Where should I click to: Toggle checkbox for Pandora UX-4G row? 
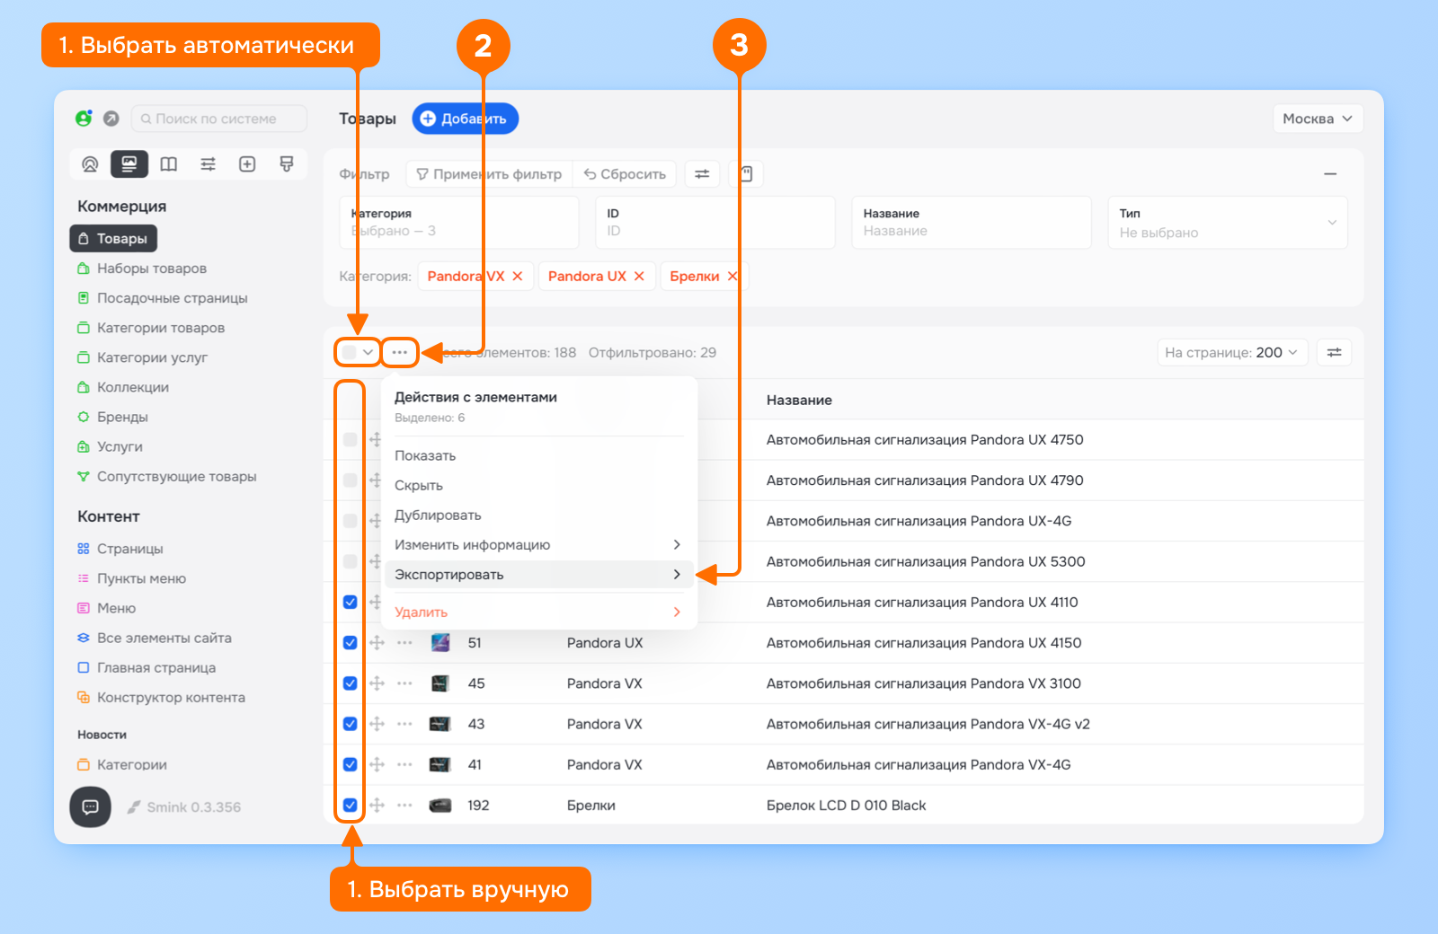pyautogui.click(x=351, y=521)
